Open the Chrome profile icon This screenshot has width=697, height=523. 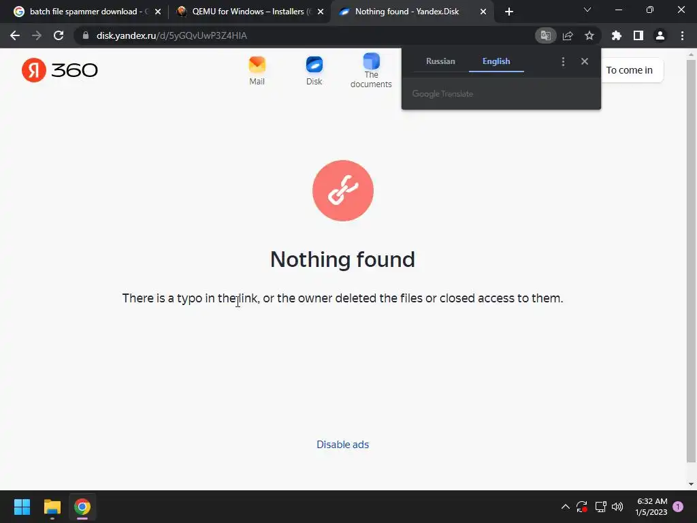pyautogui.click(x=660, y=35)
